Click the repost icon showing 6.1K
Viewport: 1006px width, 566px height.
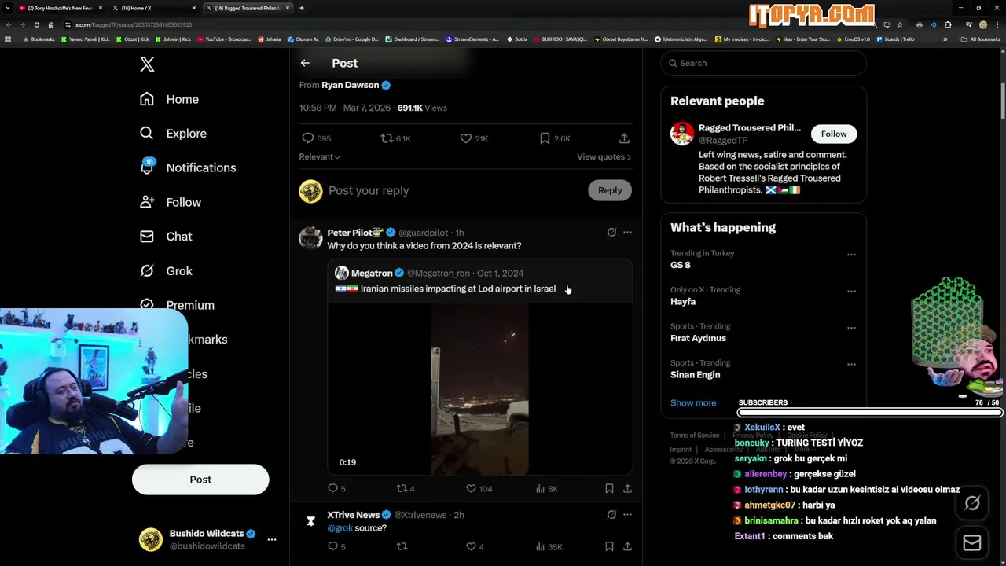click(x=395, y=138)
